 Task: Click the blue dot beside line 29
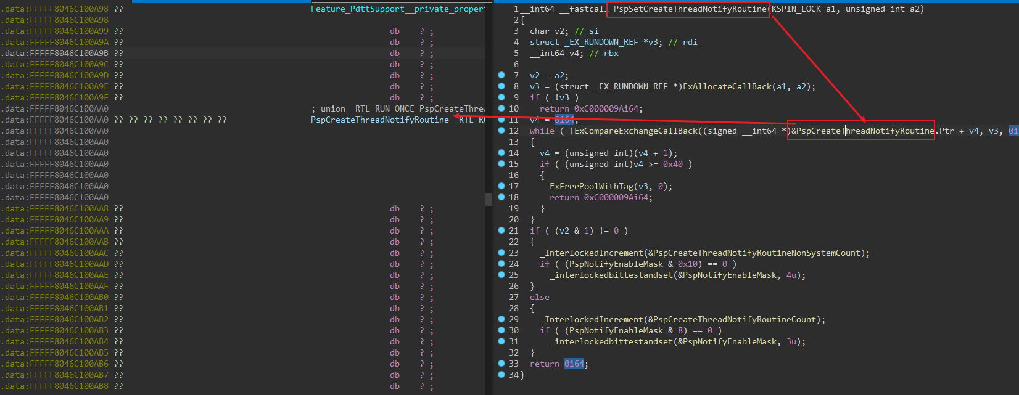pos(501,319)
